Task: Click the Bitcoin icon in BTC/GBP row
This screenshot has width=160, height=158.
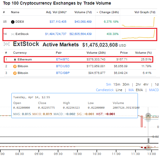Action: [15, 73]
